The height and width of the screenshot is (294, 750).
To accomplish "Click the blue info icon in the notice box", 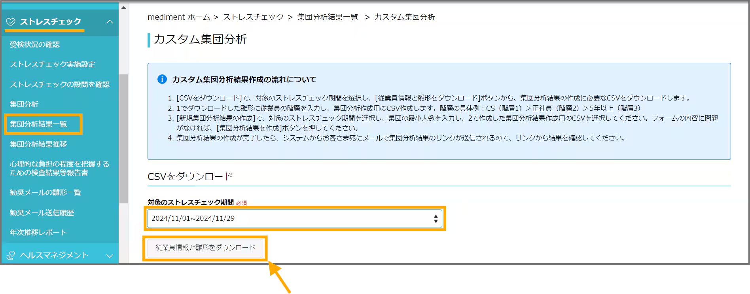I will pyautogui.click(x=162, y=79).
